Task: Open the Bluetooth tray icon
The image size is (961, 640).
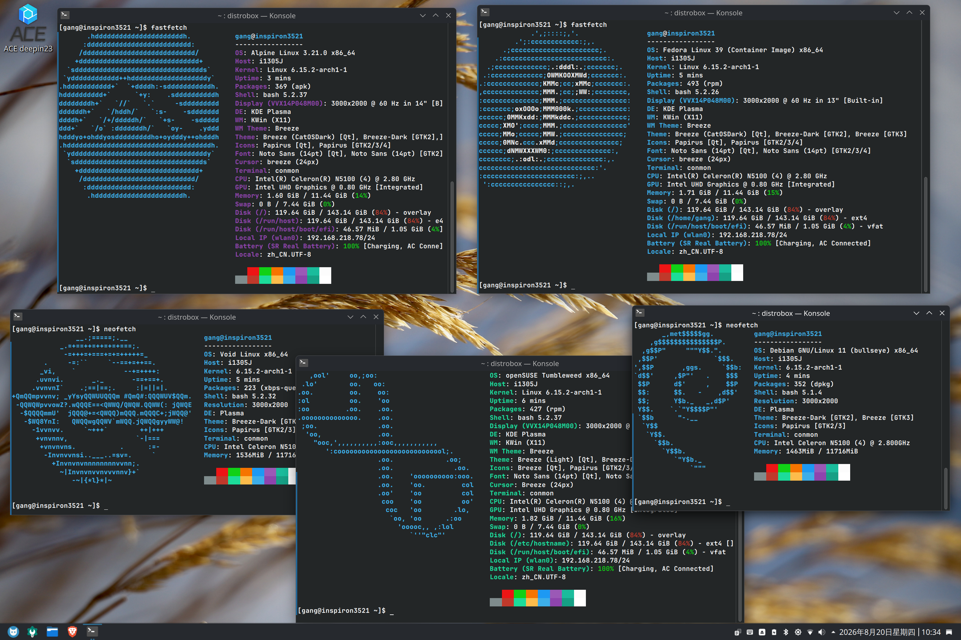Action: click(x=786, y=632)
